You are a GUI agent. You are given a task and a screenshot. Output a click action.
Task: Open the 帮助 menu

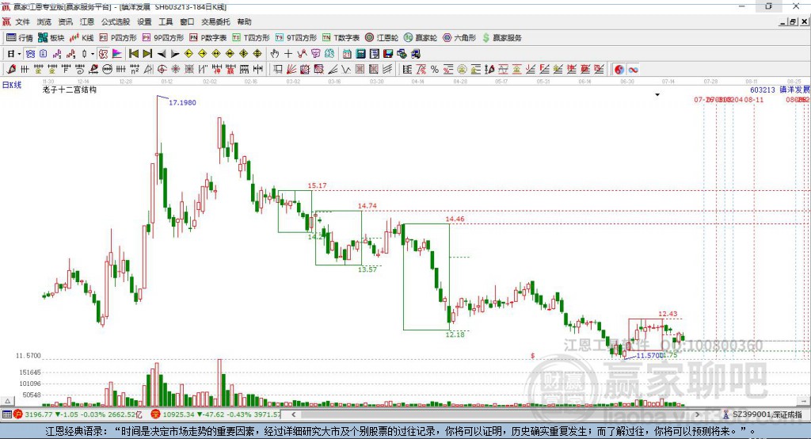click(x=244, y=21)
